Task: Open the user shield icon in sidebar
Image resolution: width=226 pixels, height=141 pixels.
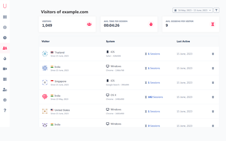Action: click(5, 90)
